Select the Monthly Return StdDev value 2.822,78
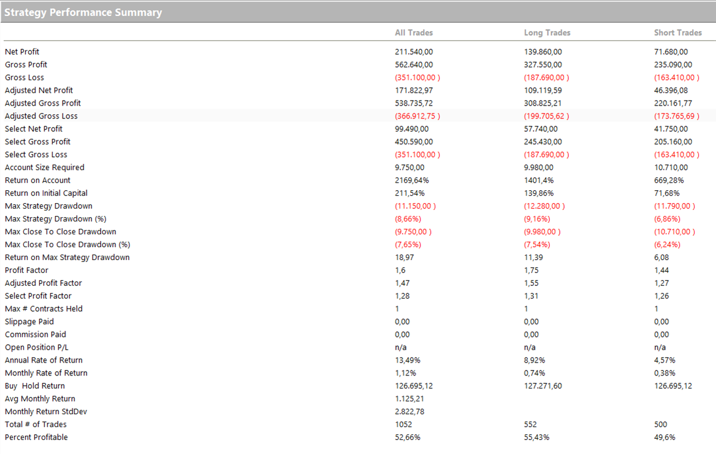Viewport: 716px width, 454px height. click(409, 412)
